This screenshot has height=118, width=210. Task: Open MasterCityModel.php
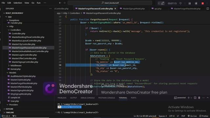coord(20,80)
